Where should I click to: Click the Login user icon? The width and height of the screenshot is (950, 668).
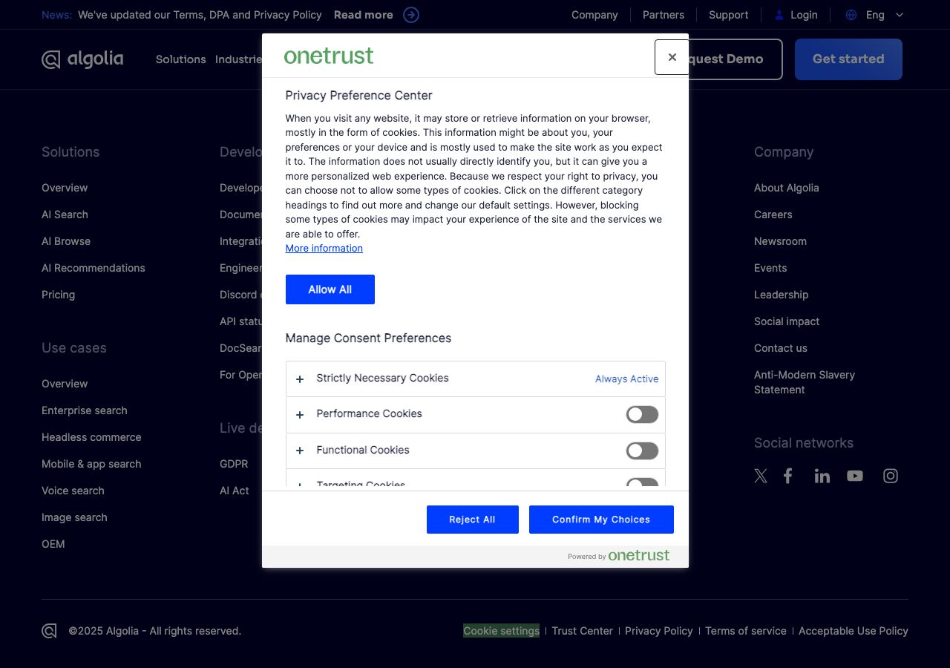(x=779, y=15)
